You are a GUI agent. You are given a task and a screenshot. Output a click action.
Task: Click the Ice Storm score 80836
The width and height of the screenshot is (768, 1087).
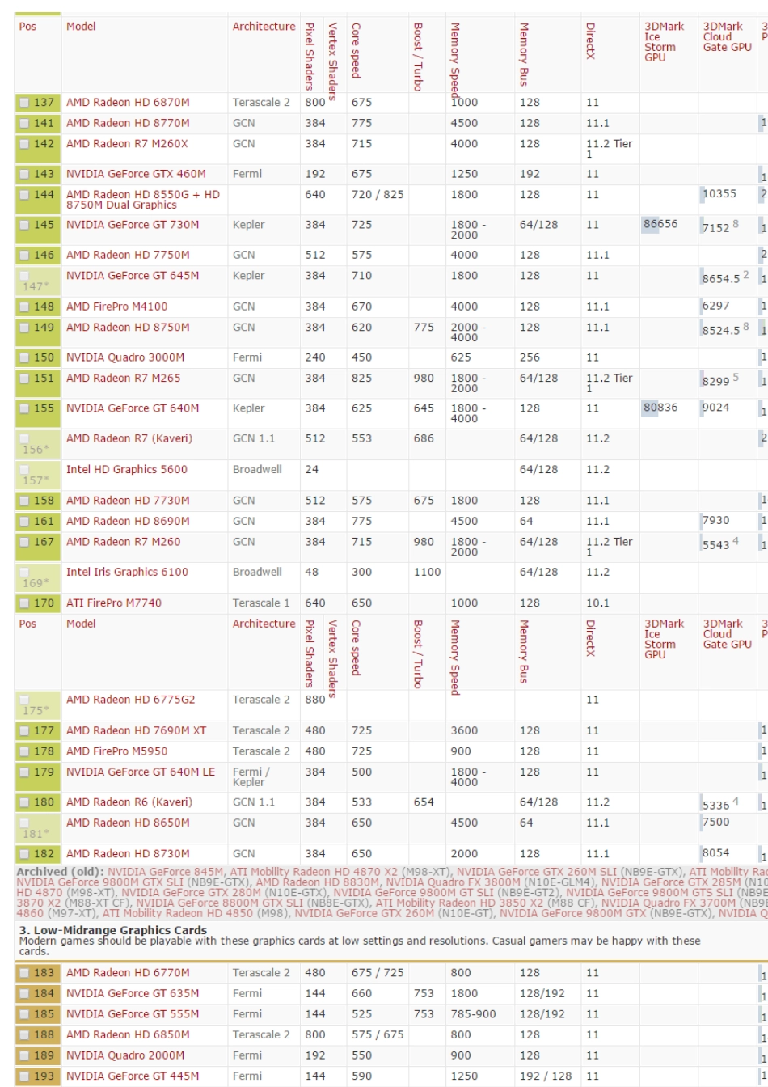pos(661,408)
